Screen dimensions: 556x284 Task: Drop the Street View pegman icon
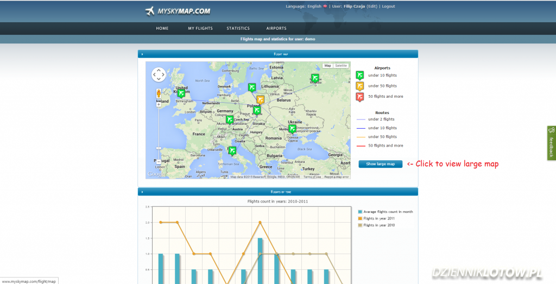[159, 93]
